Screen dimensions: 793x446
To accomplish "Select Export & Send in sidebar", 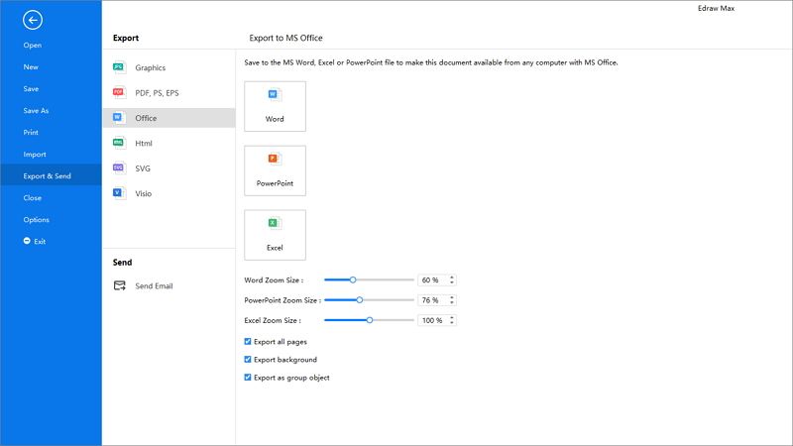I will 51,175.
